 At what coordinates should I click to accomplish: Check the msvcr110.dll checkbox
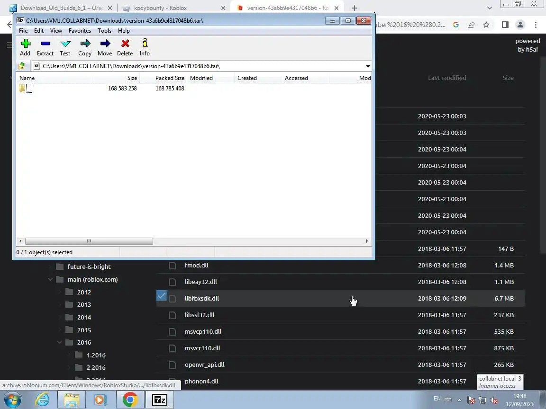coord(173,348)
